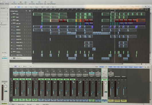Click the arrange horizontal scrollbar
This screenshot has height=105, width=152.
coord(77,64)
